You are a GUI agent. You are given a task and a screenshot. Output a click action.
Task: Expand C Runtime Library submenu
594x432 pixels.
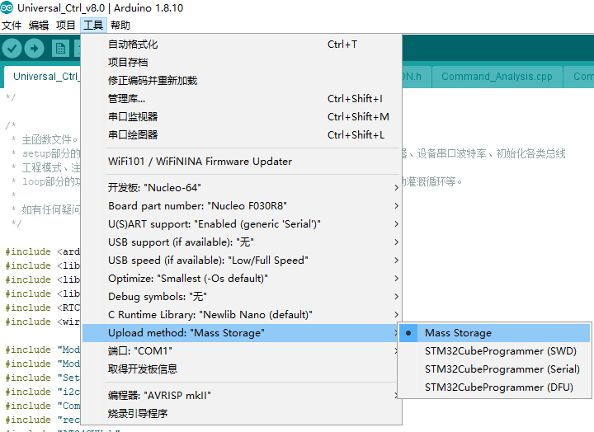point(241,315)
